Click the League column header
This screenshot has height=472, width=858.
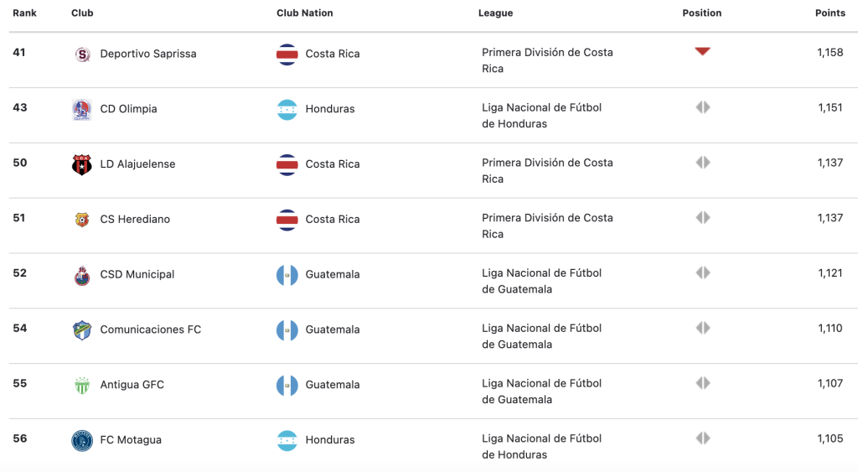(x=496, y=13)
